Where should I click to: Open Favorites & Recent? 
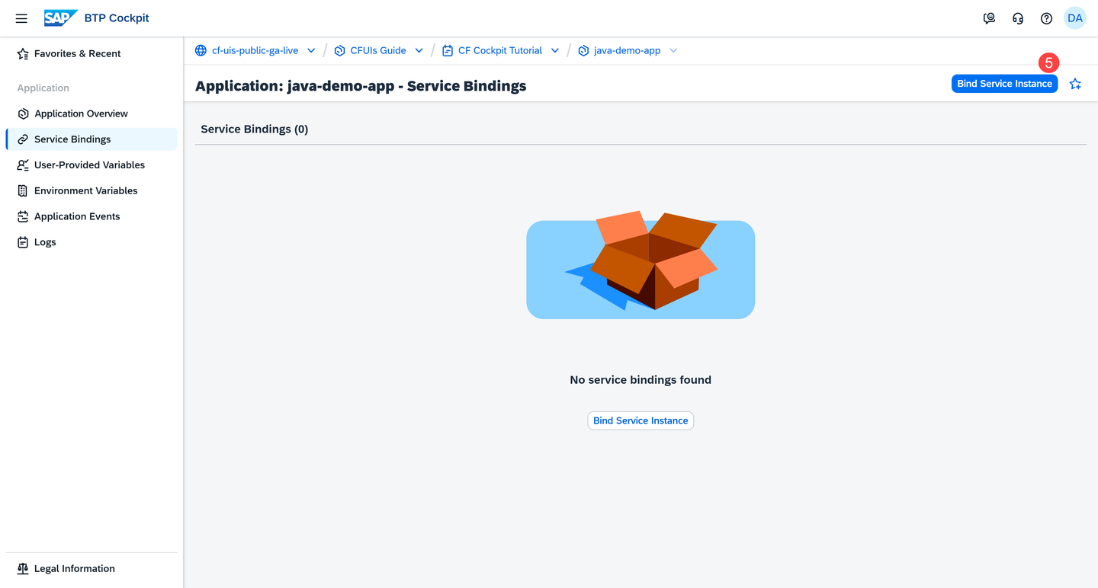click(91, 54)
